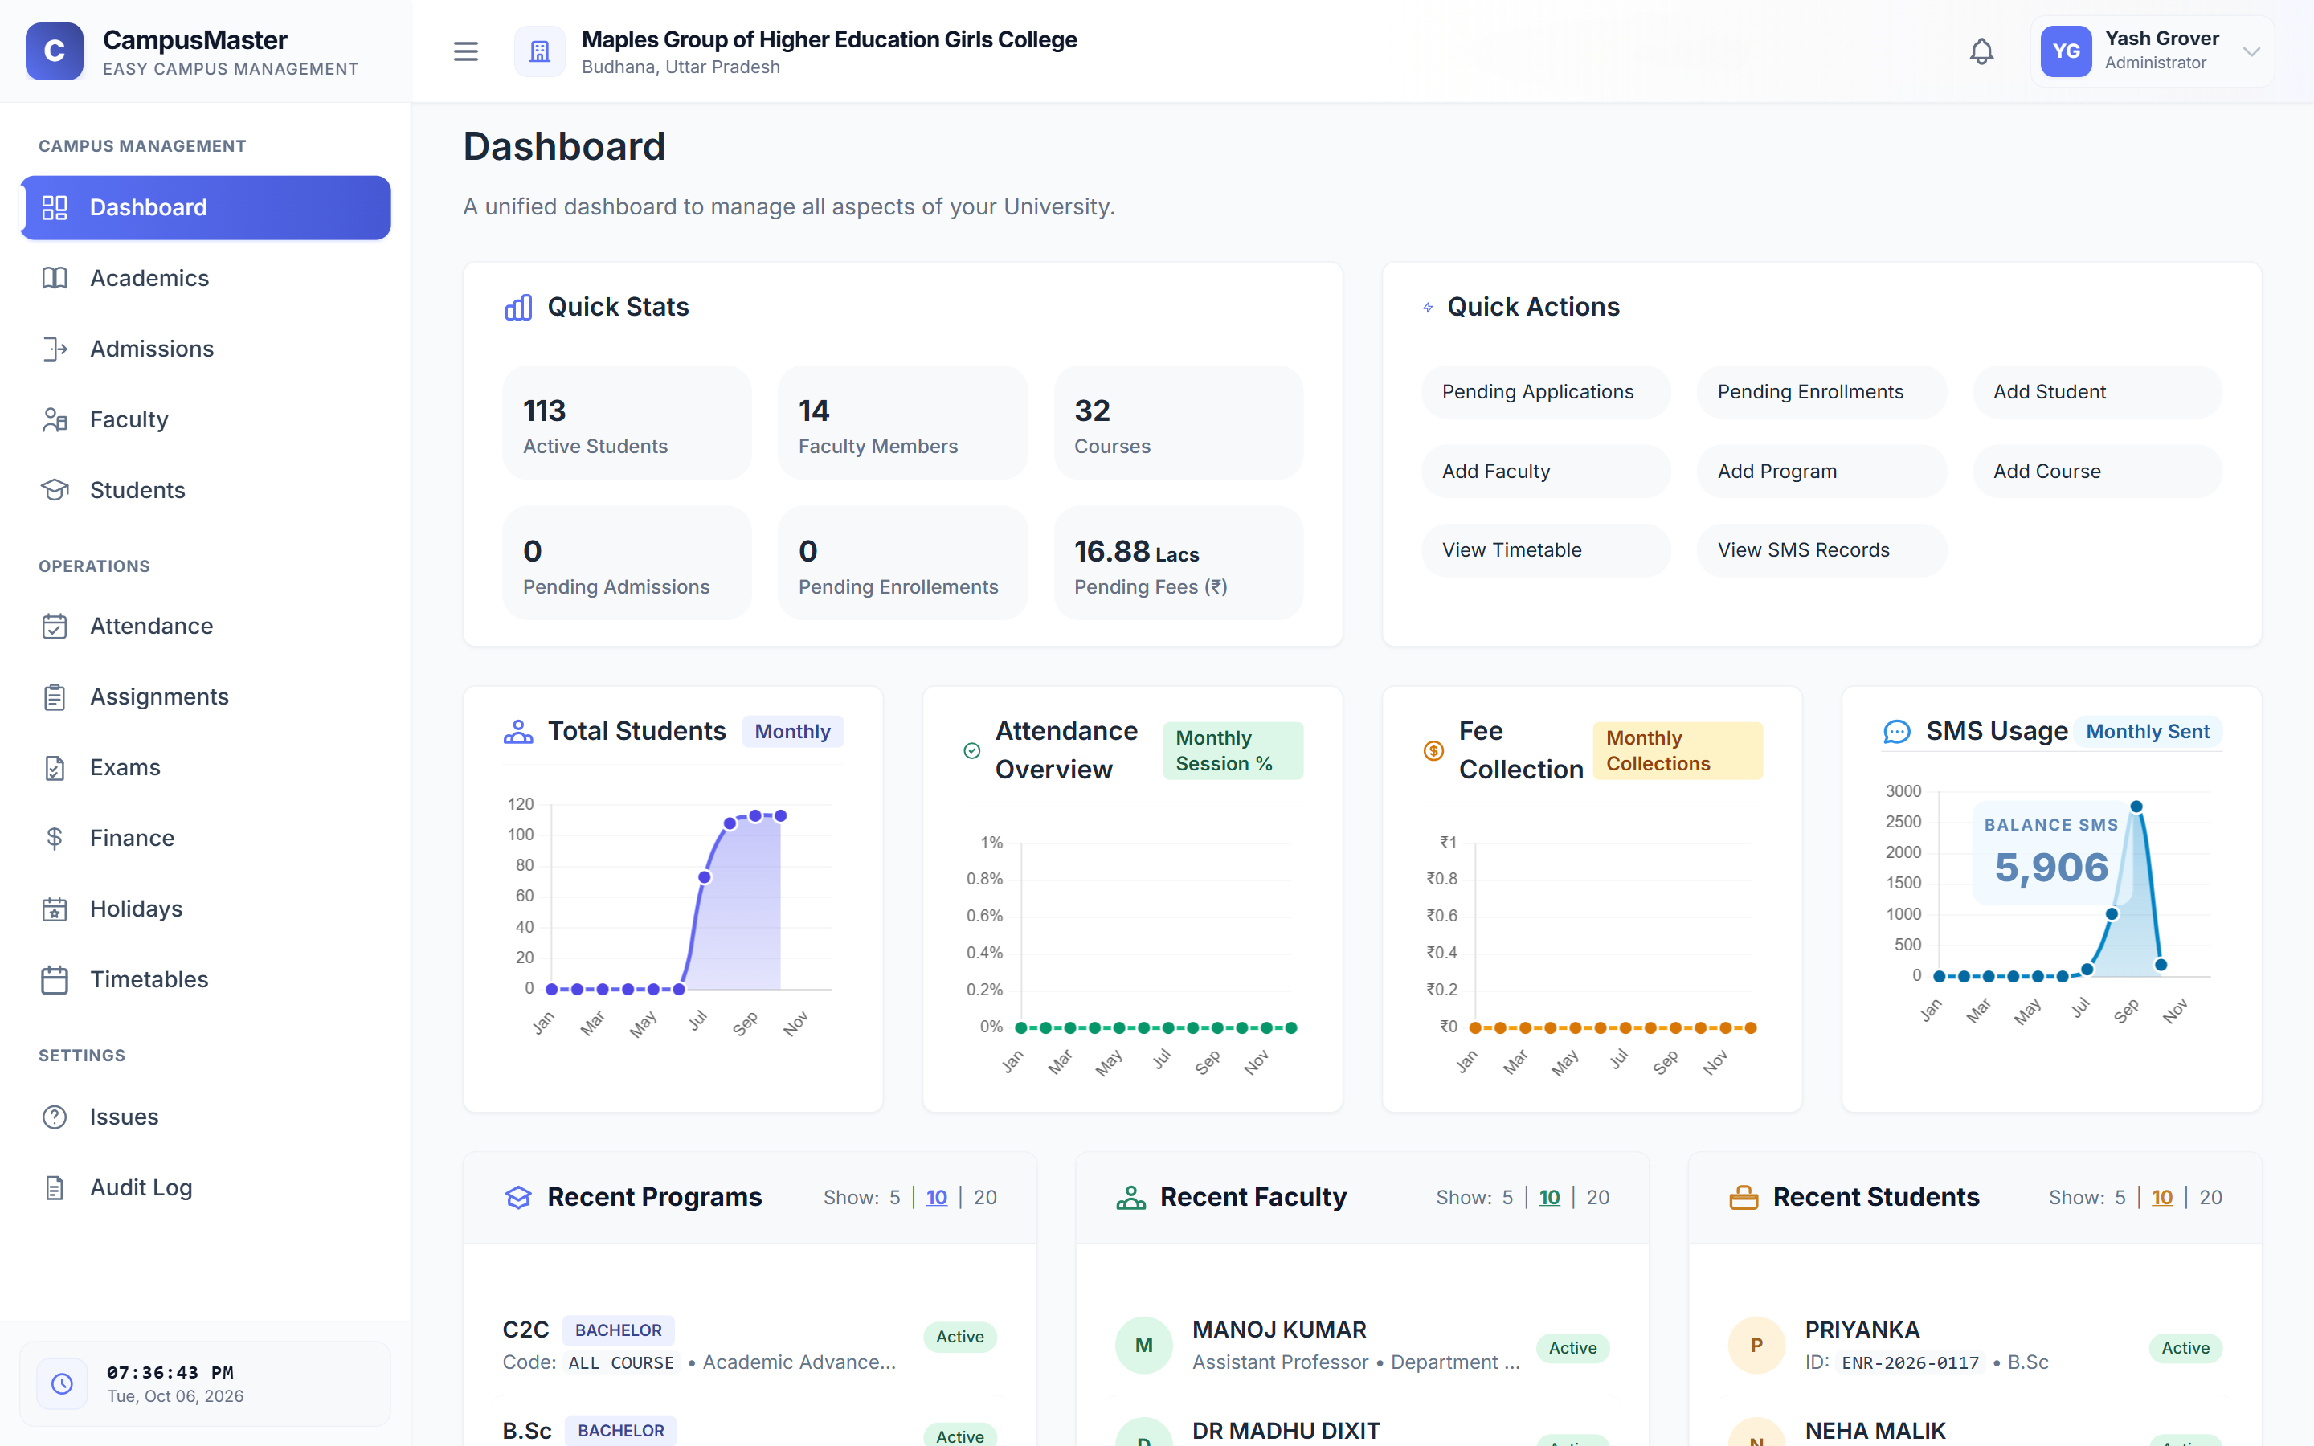This screenshot has width=2314, height=1446.
Task: Open the Finance sidebar entry
Action: pyautogui.click(x=206, y=839)
